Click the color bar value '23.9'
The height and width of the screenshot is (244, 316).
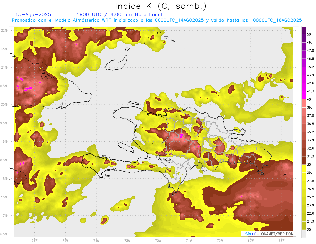click(310, 205)
